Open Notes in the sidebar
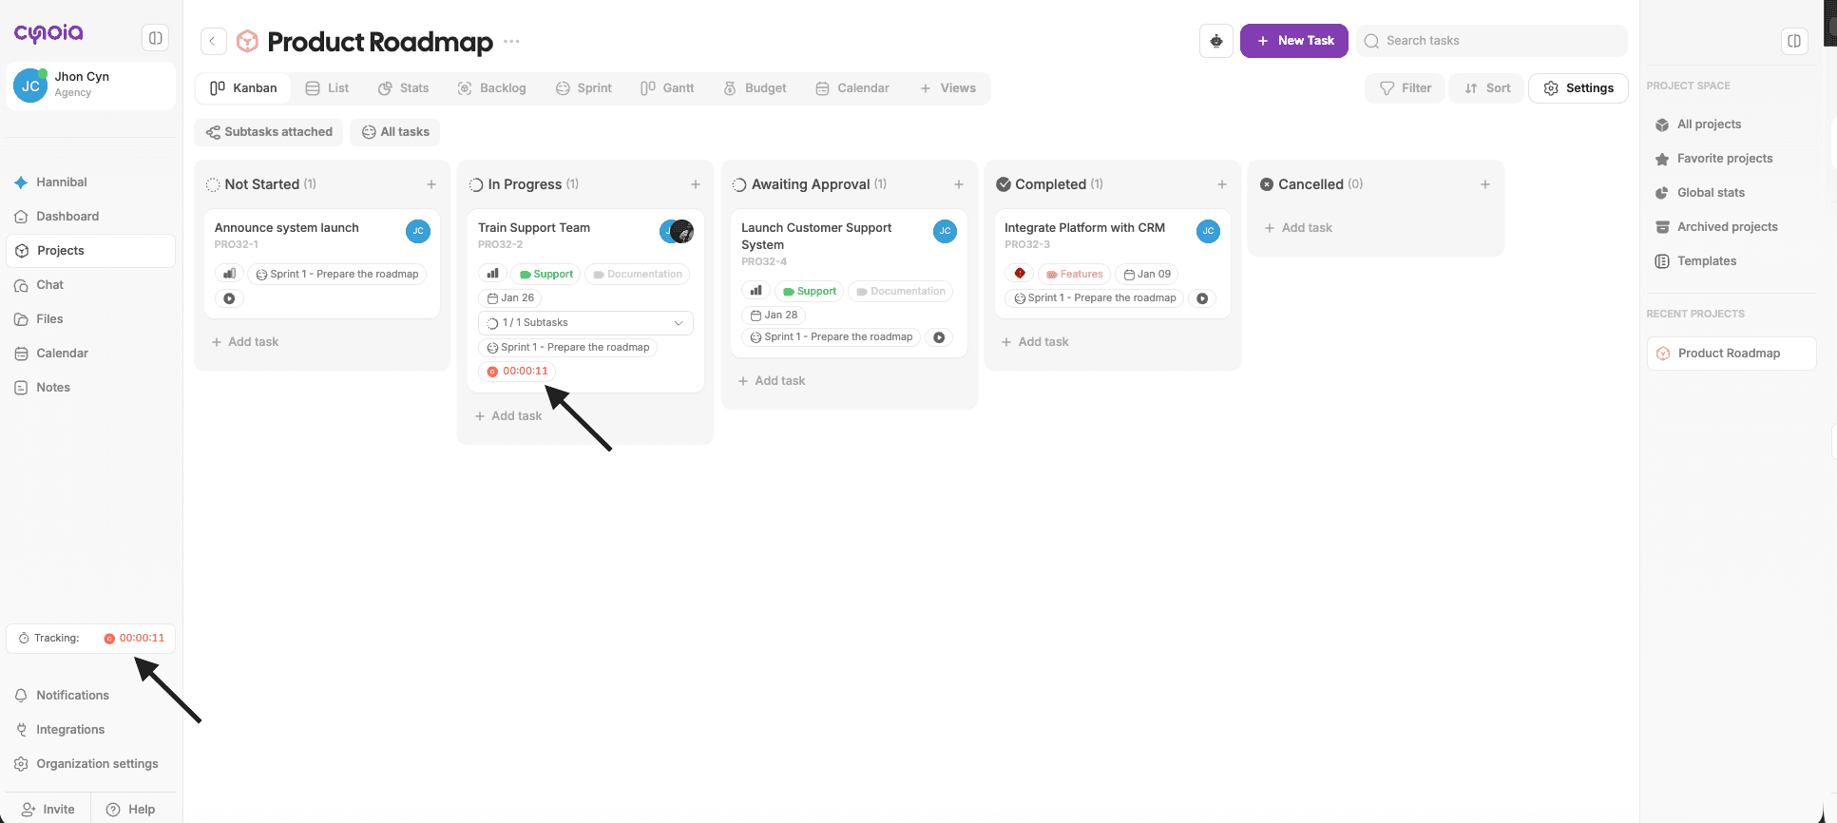Viewport: 1837px width, 823px height. click(x=90, y=388)
